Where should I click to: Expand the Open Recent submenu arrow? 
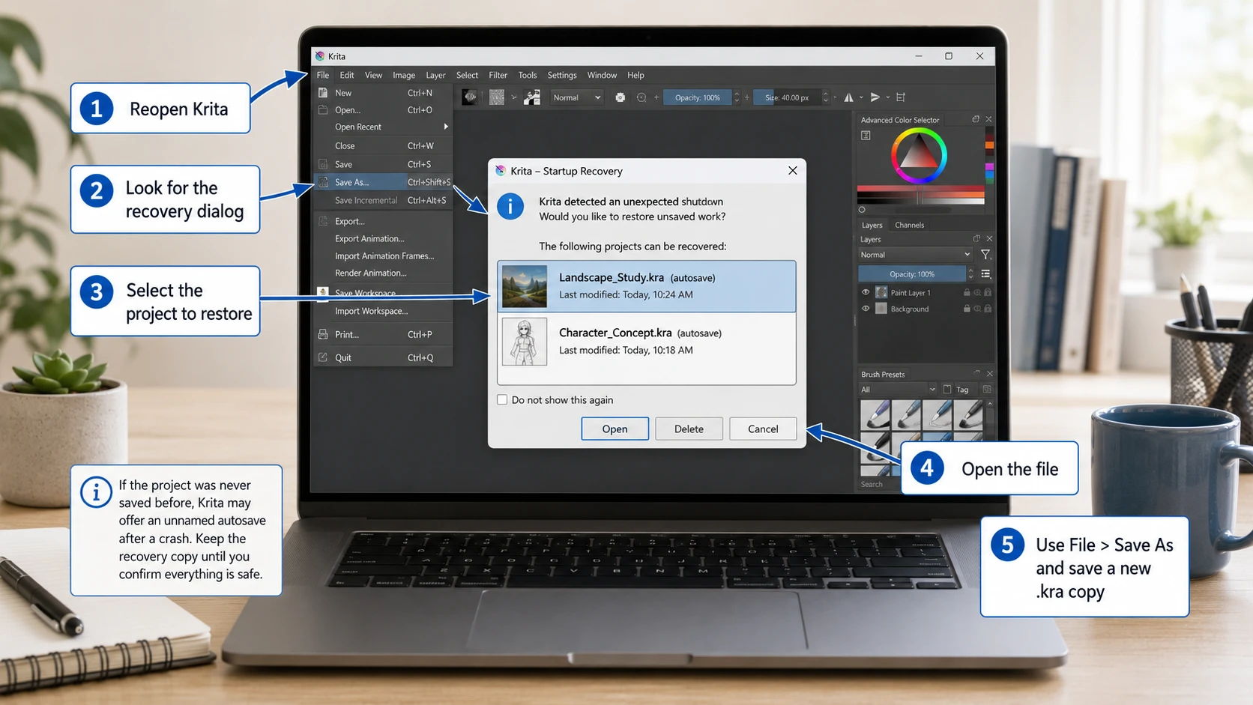pyautogui.click(x=446, y=127)
